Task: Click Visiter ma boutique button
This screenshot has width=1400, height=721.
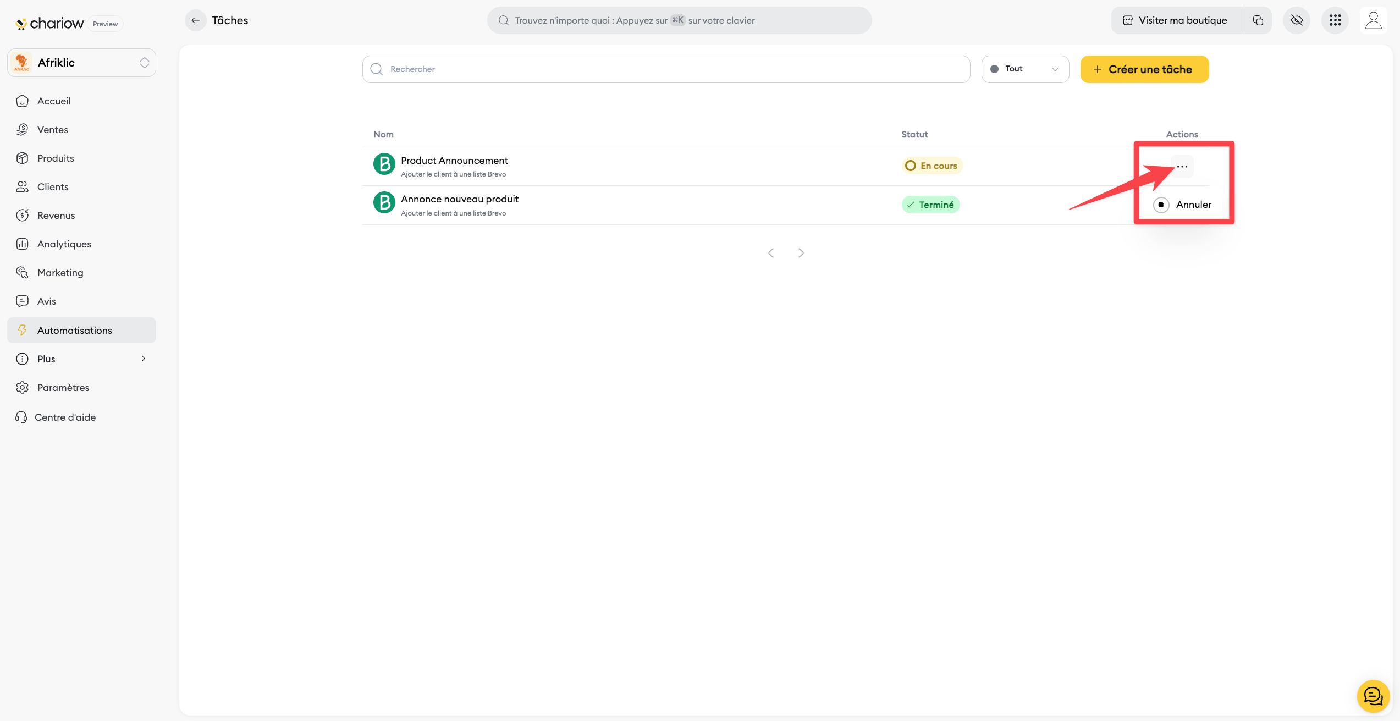Action: [x=1176, y=20]
